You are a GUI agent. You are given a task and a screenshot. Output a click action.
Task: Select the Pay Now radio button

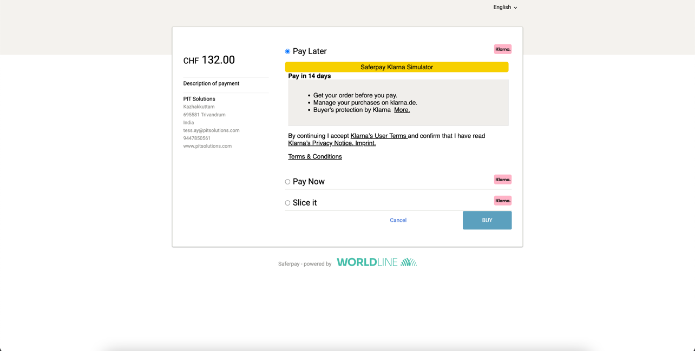[x=287, y=182]
